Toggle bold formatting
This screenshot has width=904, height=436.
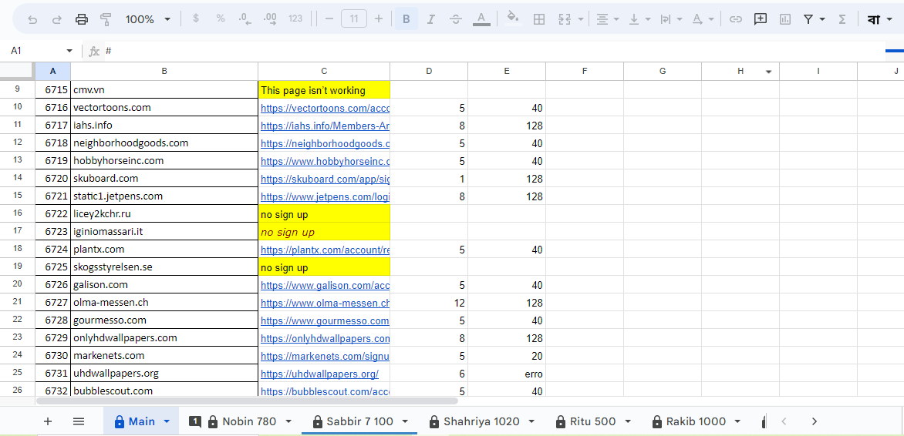[406, 19]
